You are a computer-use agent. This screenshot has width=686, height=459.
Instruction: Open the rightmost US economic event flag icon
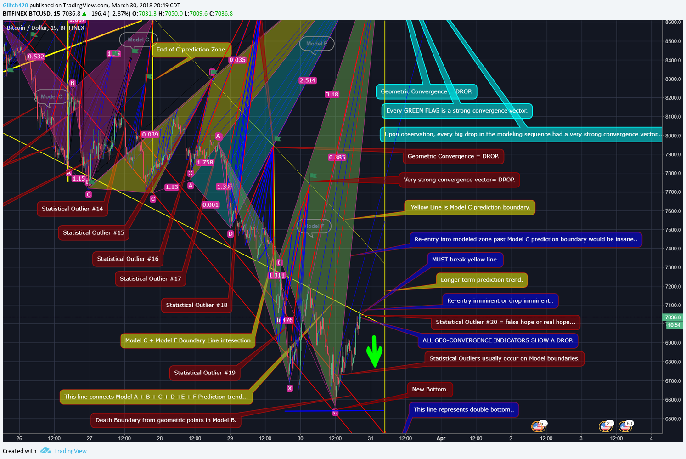click(x=625, y=426)
